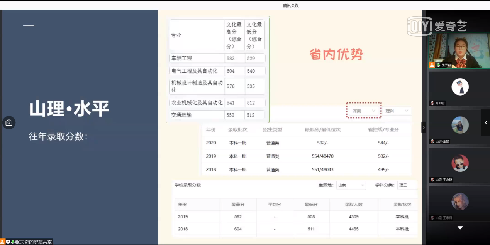Viewport: 490px width, 245px height.
Task: Click the left arrow on participant panel
Action: click(486, 123)
